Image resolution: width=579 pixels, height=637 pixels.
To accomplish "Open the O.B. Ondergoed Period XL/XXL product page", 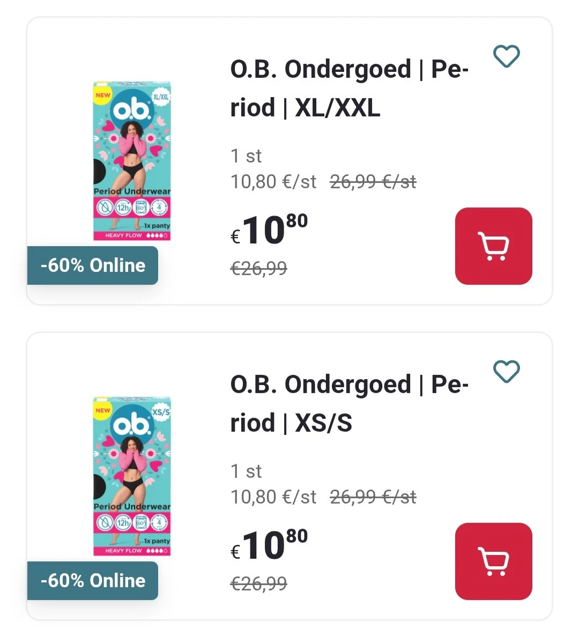I will click(348, 87).
